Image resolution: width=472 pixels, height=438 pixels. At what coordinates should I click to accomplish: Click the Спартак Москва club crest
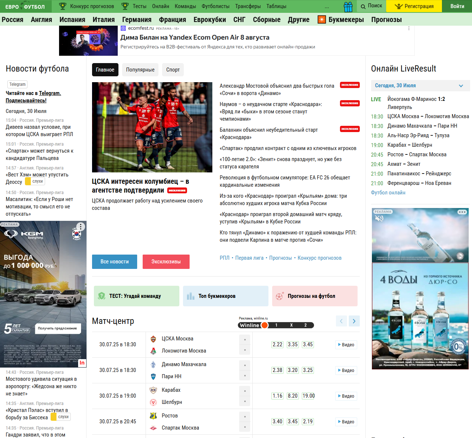pos(153,428)
